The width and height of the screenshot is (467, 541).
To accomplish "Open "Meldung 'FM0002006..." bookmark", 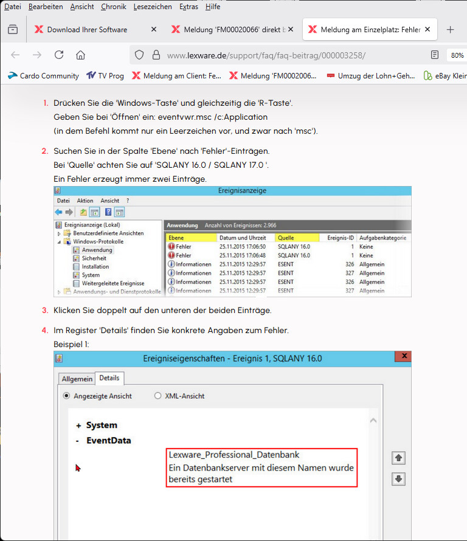I will (273, 75).
